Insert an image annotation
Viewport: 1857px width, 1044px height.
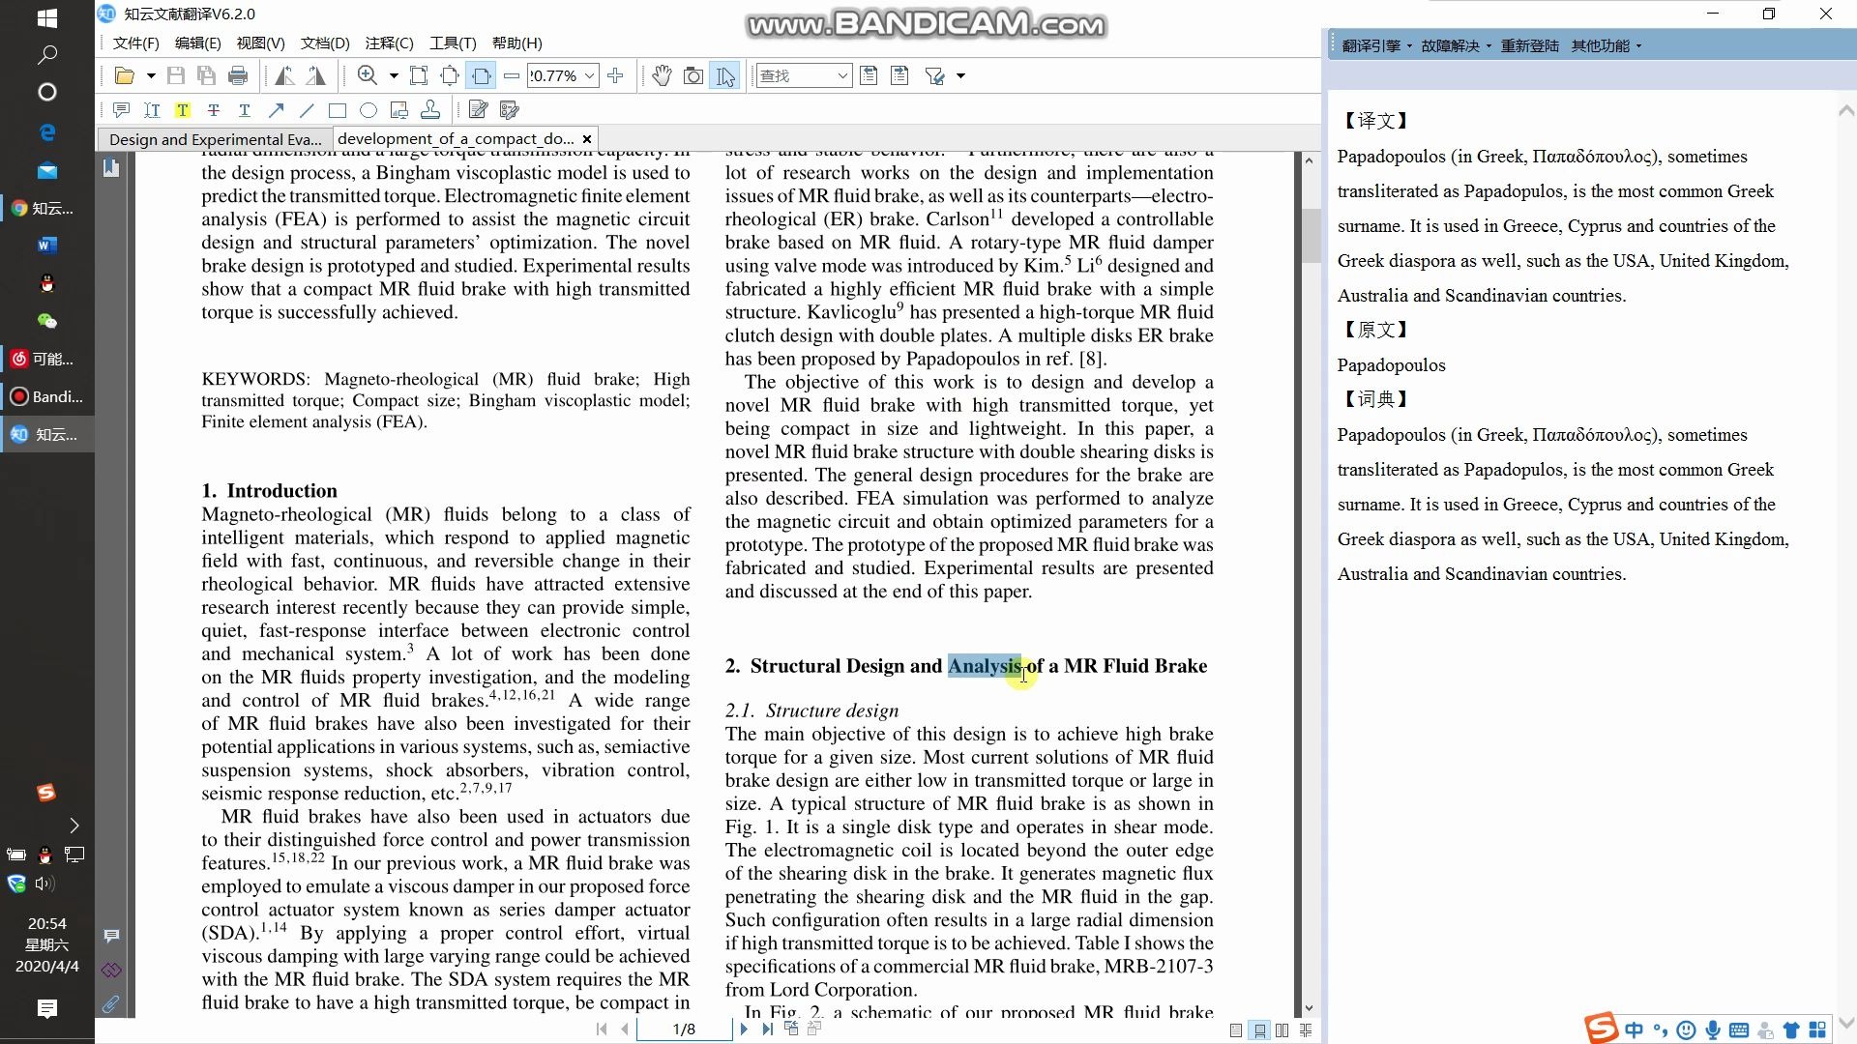click(x=399, y=110)
